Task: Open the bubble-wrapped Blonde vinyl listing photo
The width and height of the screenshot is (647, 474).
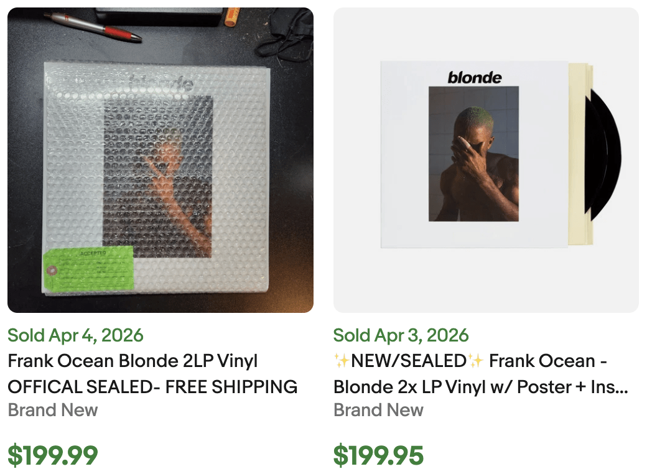Action: pos(160,159)
